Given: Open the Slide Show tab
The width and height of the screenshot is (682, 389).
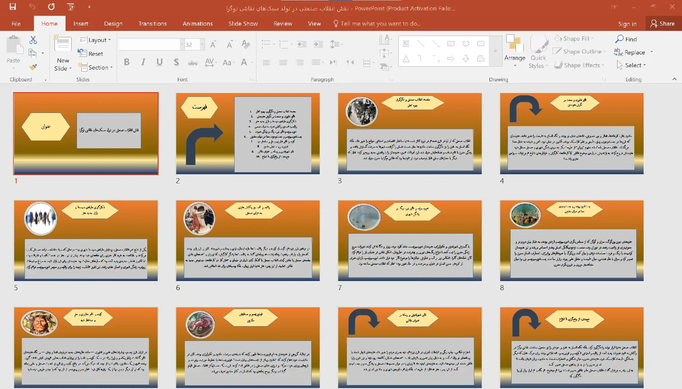Looking at the screenshot, I should tap(243, 24).
